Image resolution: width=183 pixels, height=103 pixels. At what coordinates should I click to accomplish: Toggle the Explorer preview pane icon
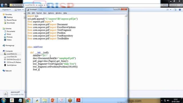tap(175, 10)
